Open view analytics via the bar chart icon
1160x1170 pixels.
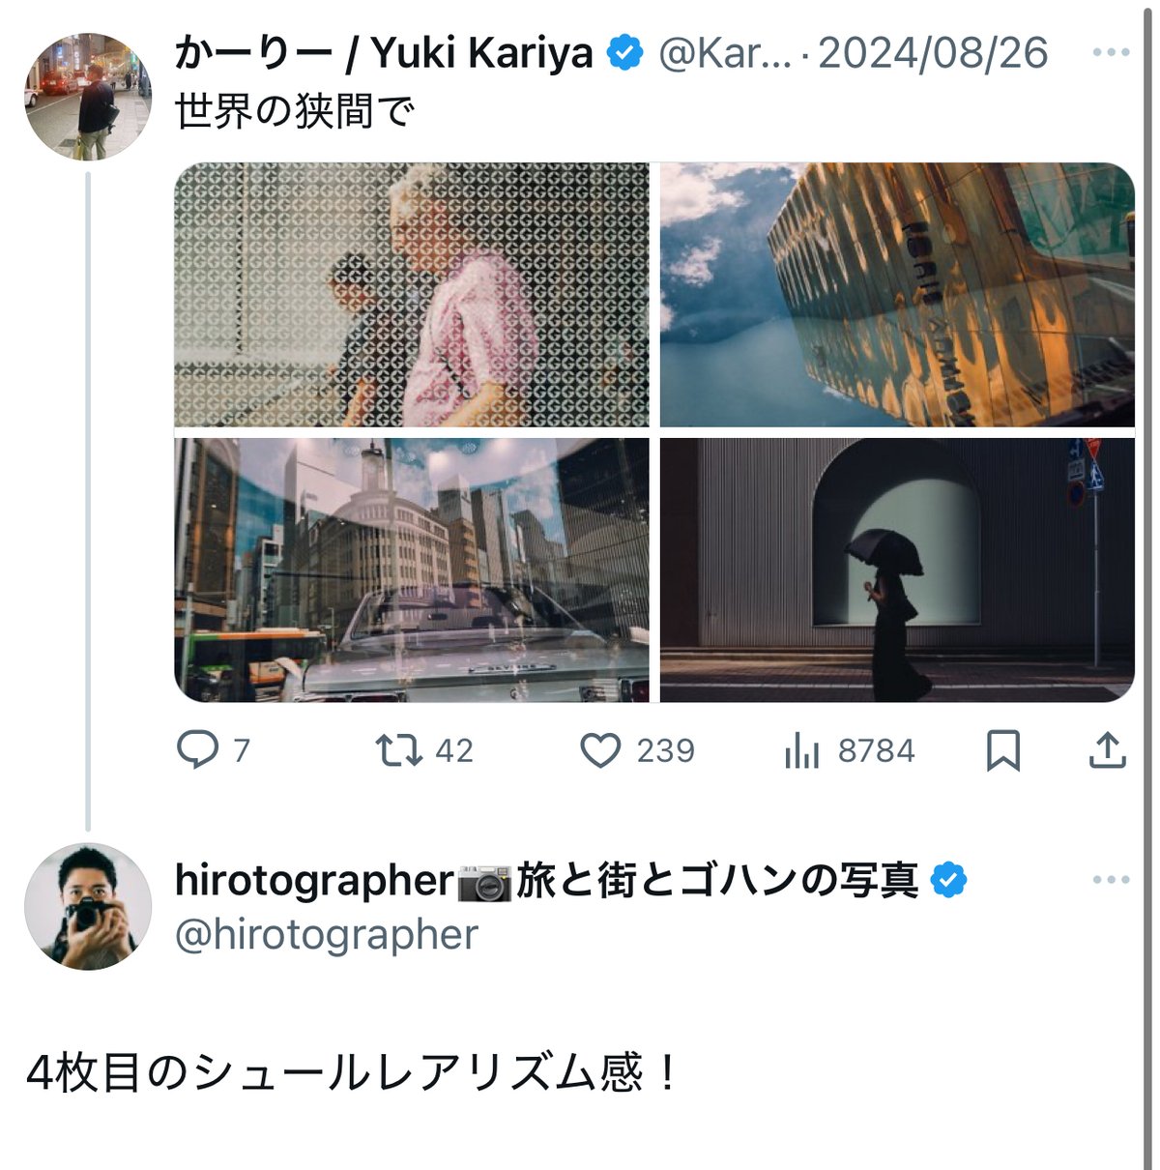tap(804, 750)
